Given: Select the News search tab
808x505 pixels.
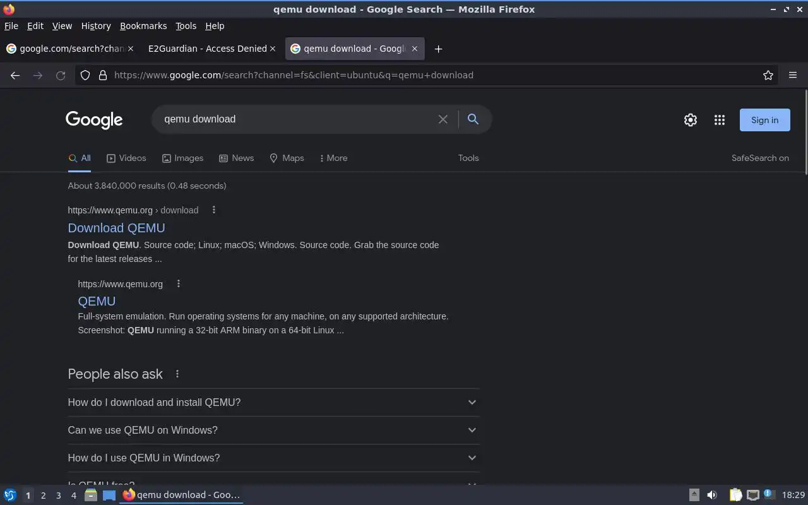Looking at the screenshot, I should [236, 158].
